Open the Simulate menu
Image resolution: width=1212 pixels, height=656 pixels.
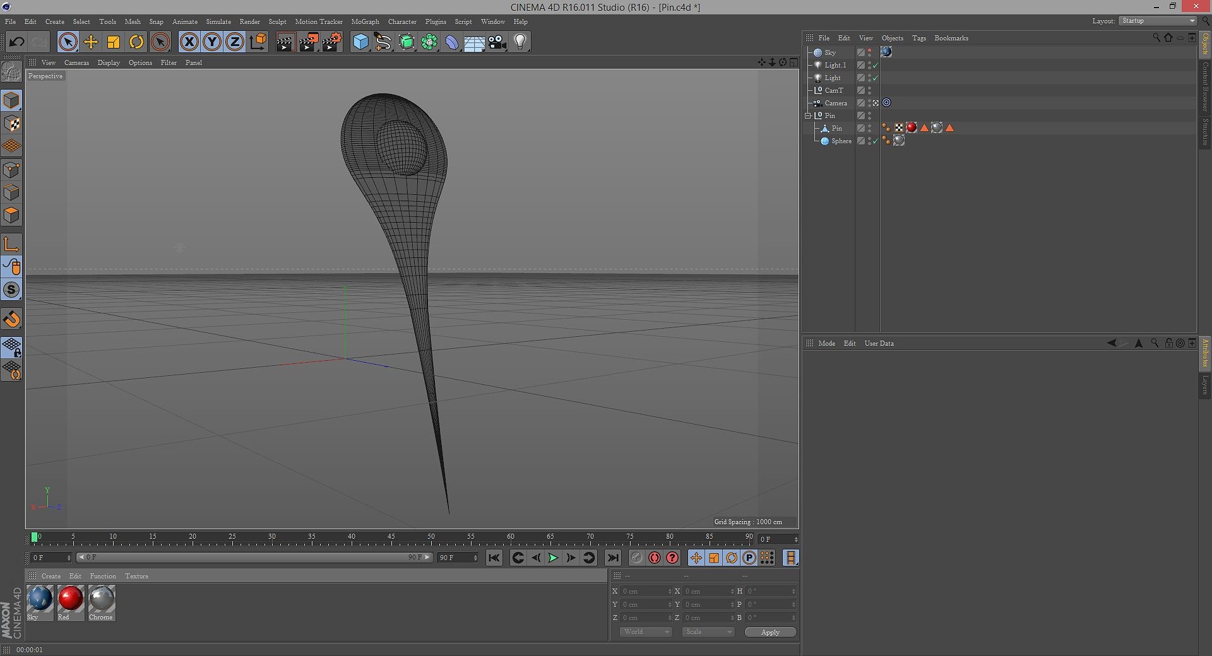pyautogui.click(x=218, y=21)
